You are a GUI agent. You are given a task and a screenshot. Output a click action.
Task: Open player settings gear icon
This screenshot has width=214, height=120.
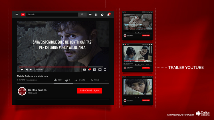click(x=89, y=69)
